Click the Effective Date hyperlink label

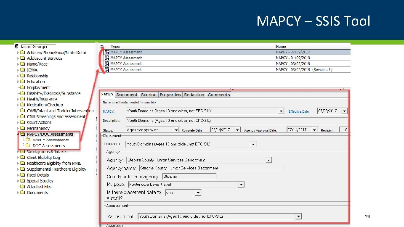[x=299, y=111]
